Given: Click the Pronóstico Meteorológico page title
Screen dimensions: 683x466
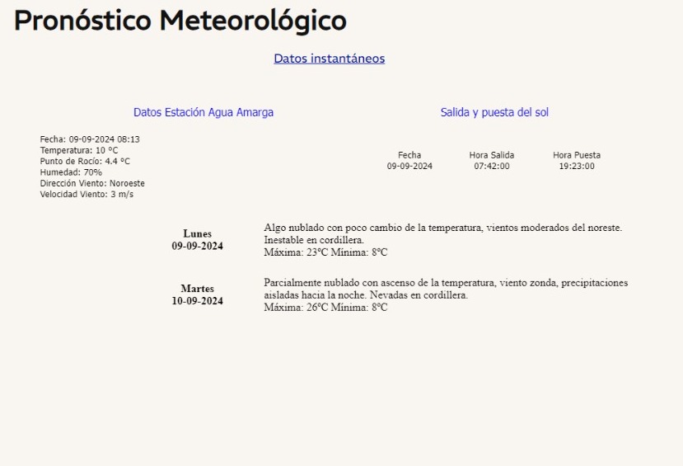Looking at the screenshot, I should click(180, 21).
